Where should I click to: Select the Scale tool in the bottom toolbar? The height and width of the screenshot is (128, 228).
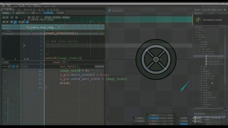[x=154, y=121]
